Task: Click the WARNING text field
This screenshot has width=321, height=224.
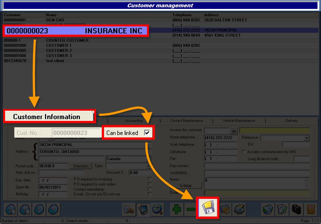Action: coord(257,173)
